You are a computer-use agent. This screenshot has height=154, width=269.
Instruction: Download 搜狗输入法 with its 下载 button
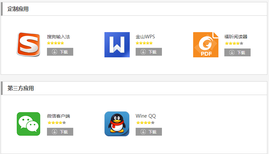[x=60, y=52]
